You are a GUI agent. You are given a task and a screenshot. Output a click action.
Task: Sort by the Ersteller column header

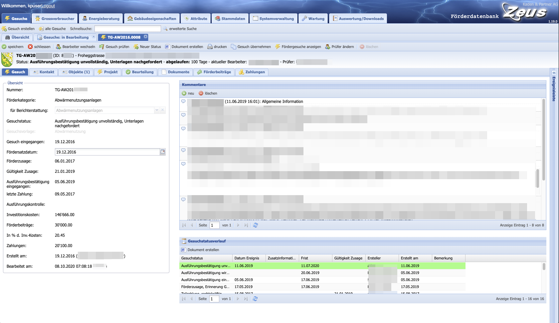382,258
